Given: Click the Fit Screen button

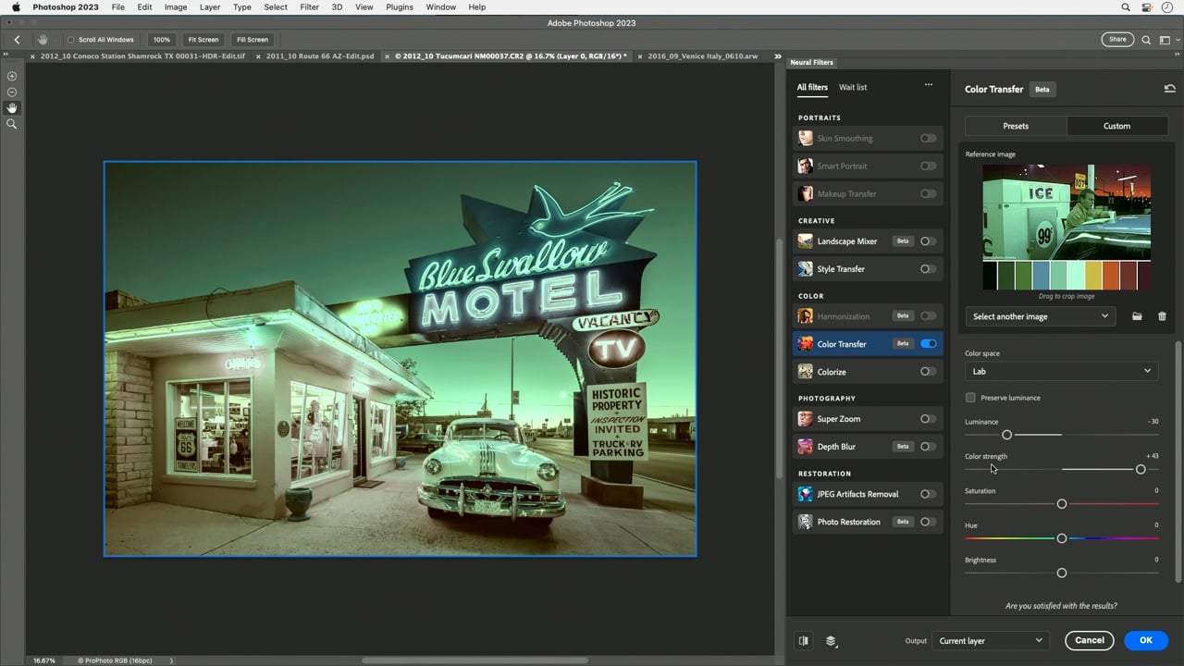Looking at the screenshot, I should 203,40.
